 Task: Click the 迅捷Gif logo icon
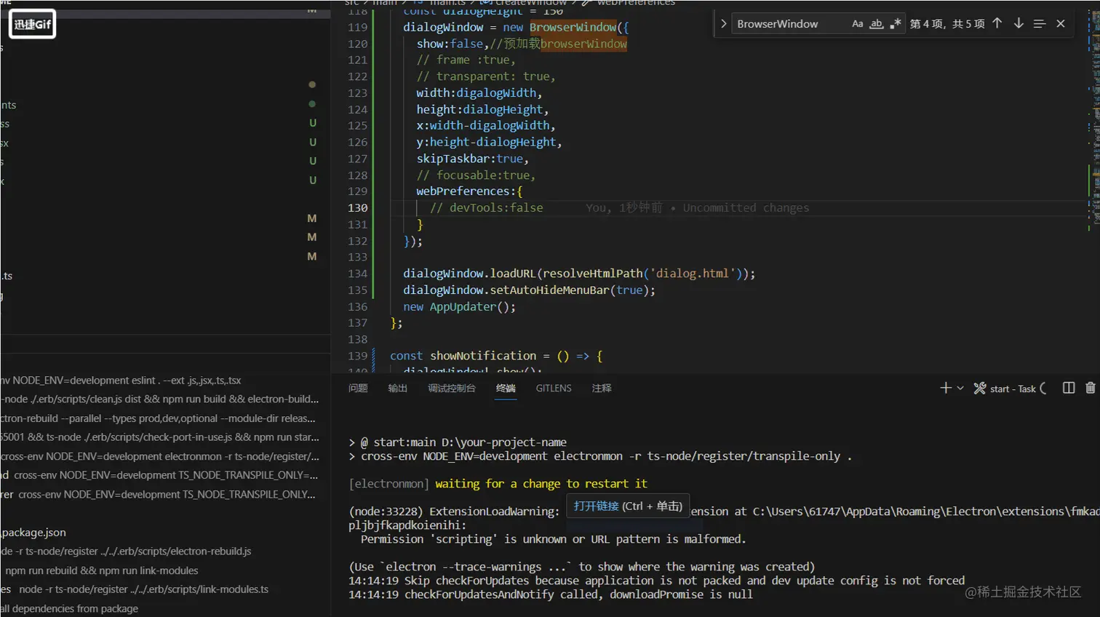coord(33,24)
